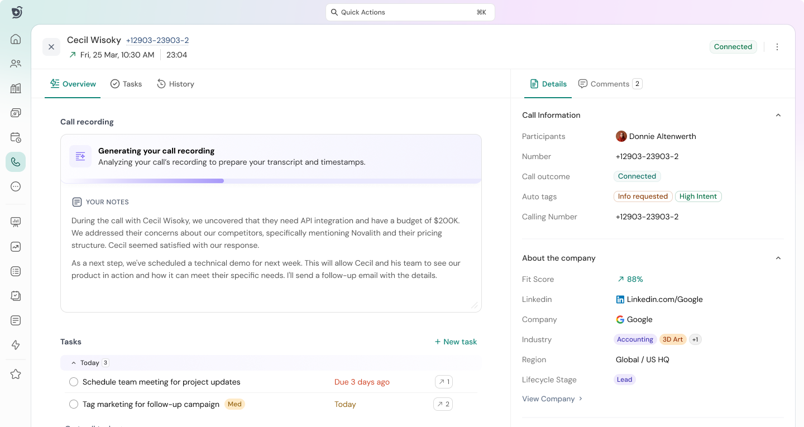Image resolution: width=804 pixels, height=427 pixels.
Task: Click the app logo at top left
Action: [17, 12]
